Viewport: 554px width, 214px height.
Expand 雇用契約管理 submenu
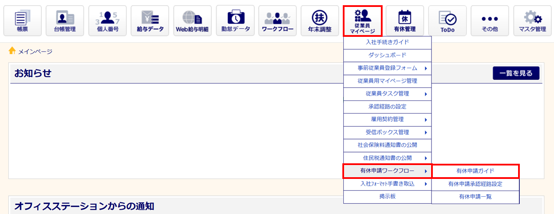tap(387, 120)
